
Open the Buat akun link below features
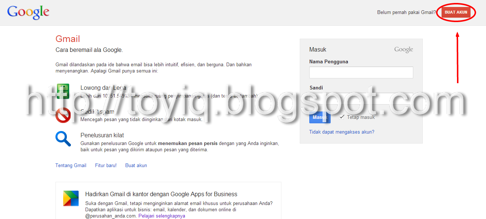[x=136, y=166]
